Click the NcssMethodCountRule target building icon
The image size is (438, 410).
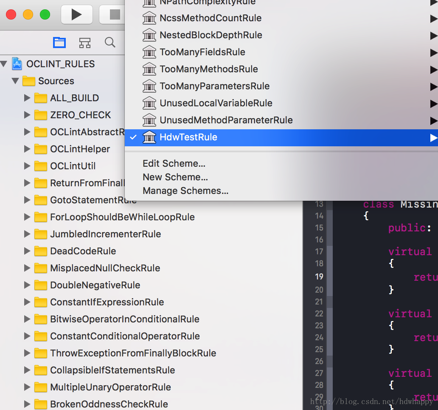click(x=149, y=18)
